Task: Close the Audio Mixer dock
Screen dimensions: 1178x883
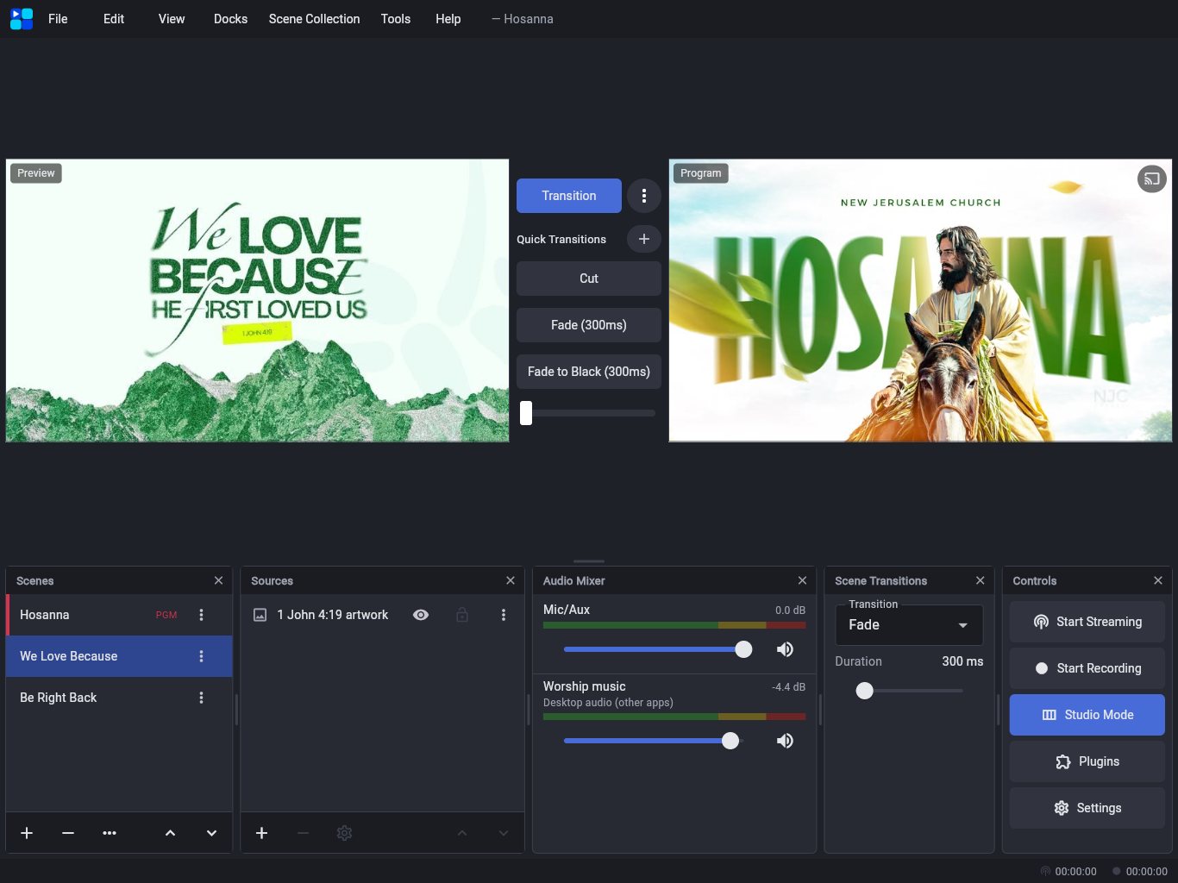Action: pyautogui.click(x=802, y=580)
